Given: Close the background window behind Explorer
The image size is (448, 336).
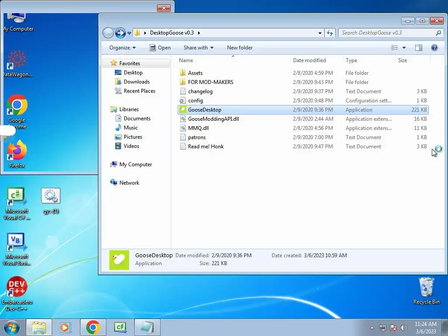Looking at the screenshot, I should click(x=164, y=8).
